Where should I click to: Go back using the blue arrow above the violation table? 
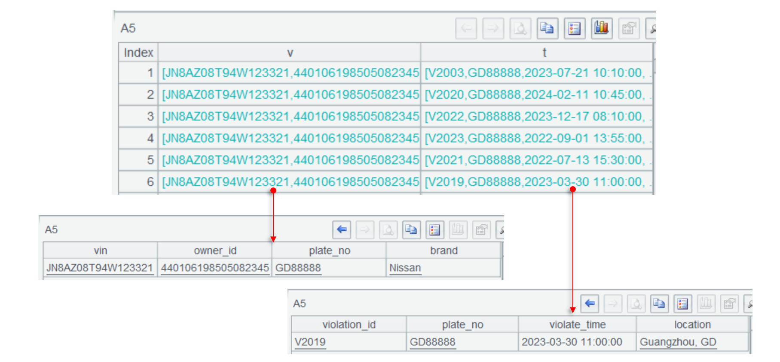point(590,304)
